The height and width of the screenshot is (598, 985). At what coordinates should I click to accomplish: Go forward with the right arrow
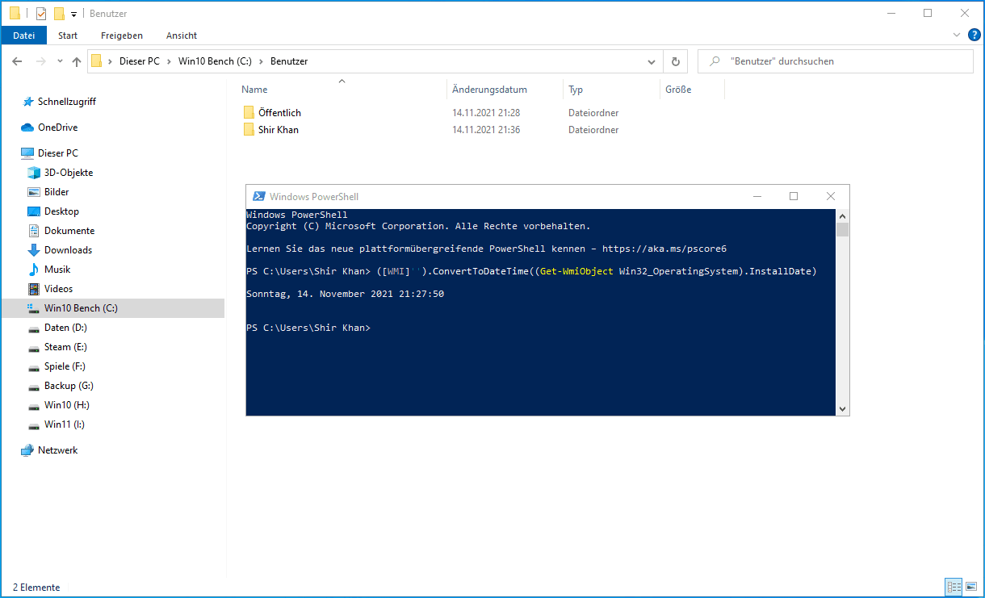40,61
